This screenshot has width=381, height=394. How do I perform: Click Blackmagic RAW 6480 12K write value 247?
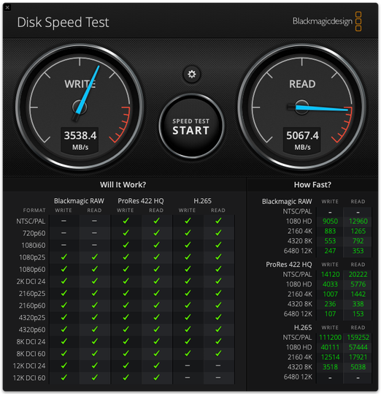330,251
